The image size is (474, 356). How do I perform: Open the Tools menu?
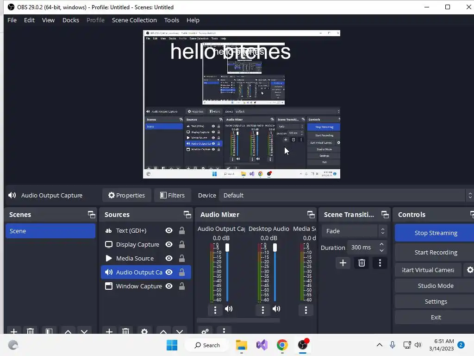(172, 20)
